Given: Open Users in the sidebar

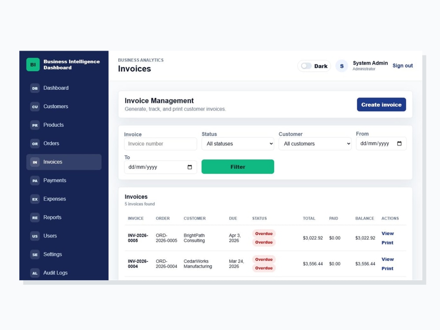Looking at the screenshot, I should pos(64,236).
